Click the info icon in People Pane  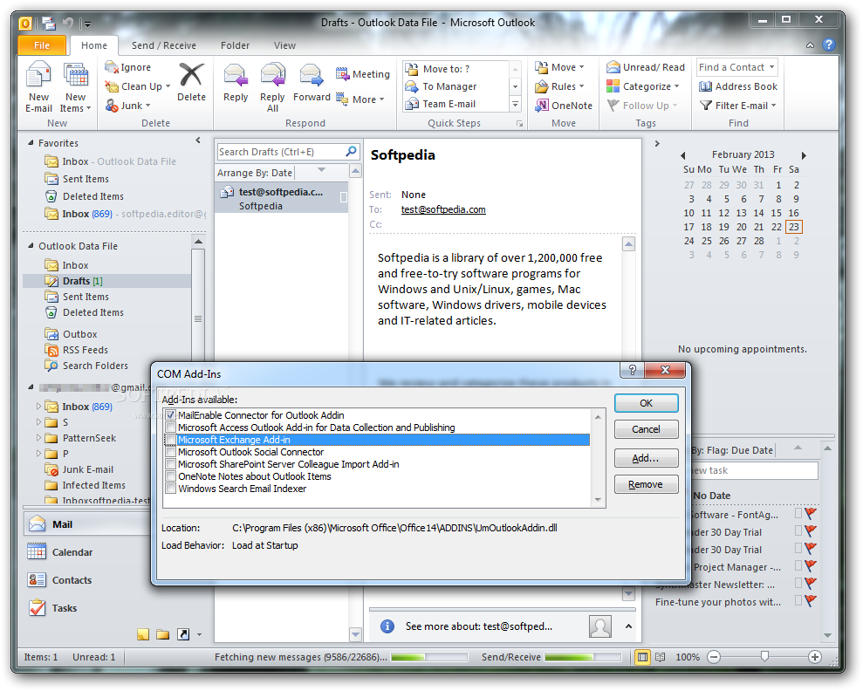point(387,626)
